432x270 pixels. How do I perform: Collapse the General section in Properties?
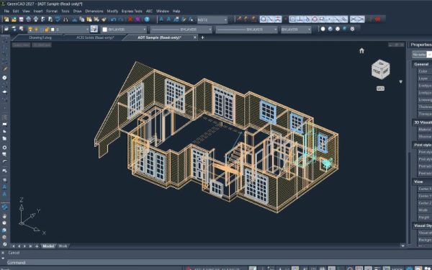[422, 64]
